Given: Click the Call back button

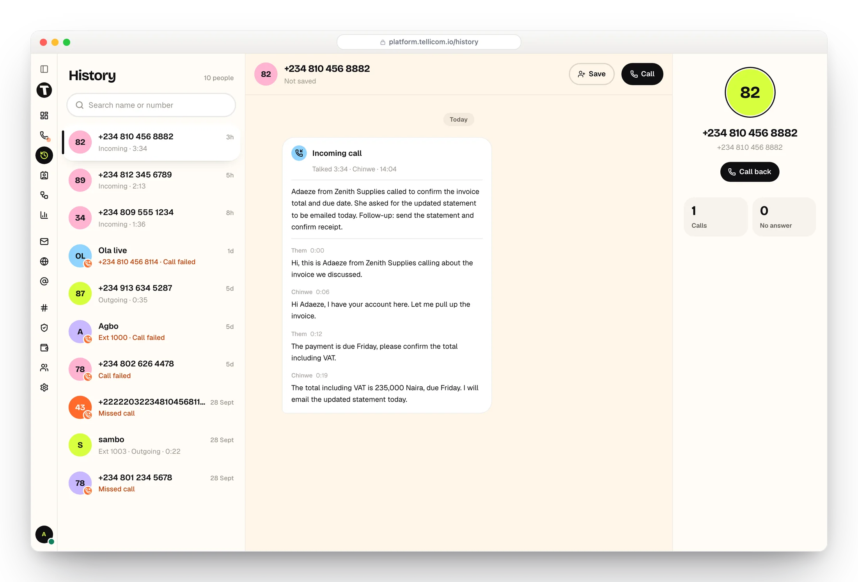Looking at the screenshot, I should [x=750, y=172].
